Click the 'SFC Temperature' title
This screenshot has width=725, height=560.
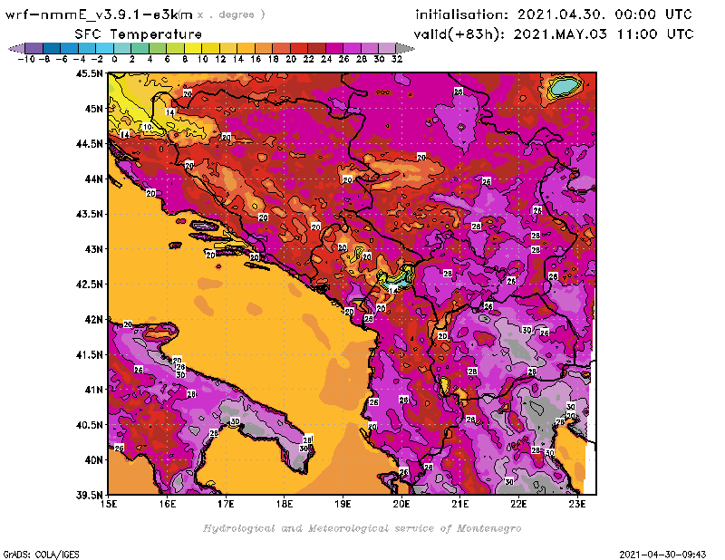pos(139,34)
